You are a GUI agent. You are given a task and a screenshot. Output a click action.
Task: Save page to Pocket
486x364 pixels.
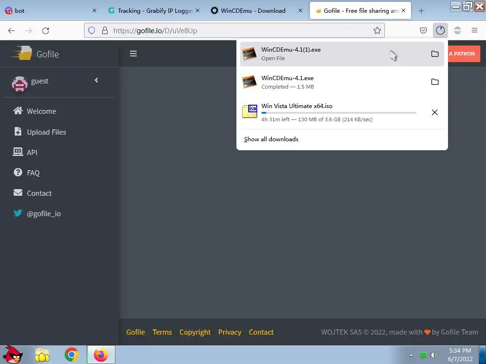423,30
